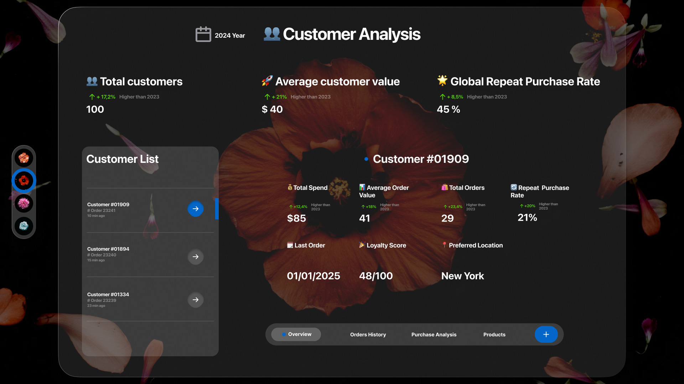Click the Customer List heading
The width and height of the screenshot is (684, 384).
[x=122, y=159]
